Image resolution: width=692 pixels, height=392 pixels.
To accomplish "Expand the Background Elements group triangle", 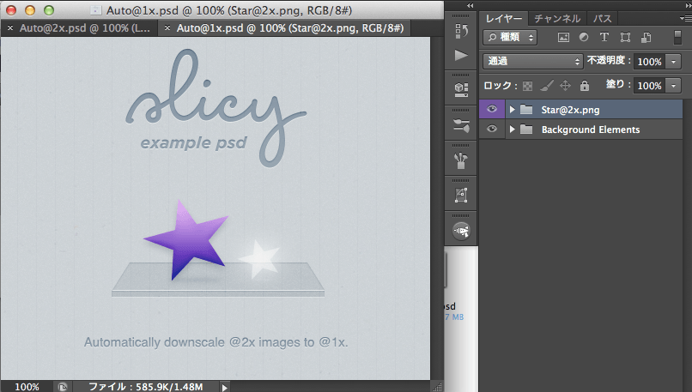I will coord(513,130).
